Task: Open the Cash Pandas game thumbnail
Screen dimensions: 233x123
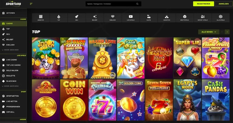Action: coord(216,100)
